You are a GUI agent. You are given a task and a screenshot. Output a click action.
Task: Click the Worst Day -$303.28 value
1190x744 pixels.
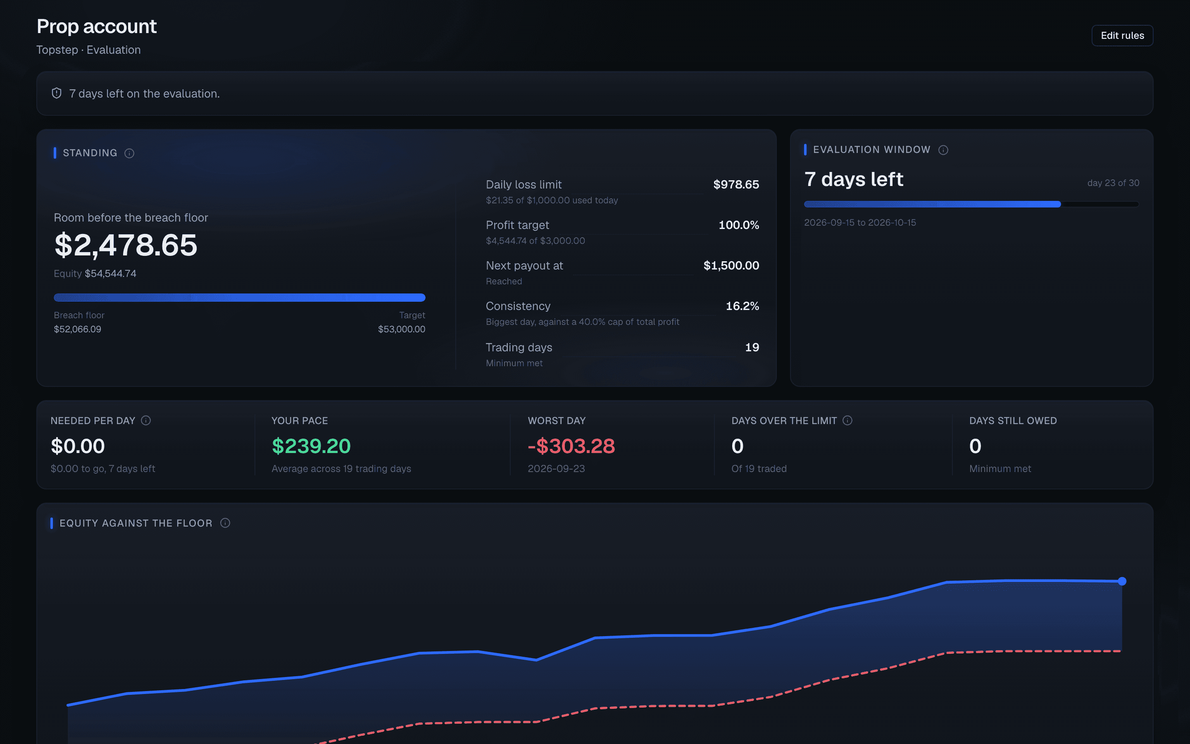pyautogui.click(x=571, y=446)
